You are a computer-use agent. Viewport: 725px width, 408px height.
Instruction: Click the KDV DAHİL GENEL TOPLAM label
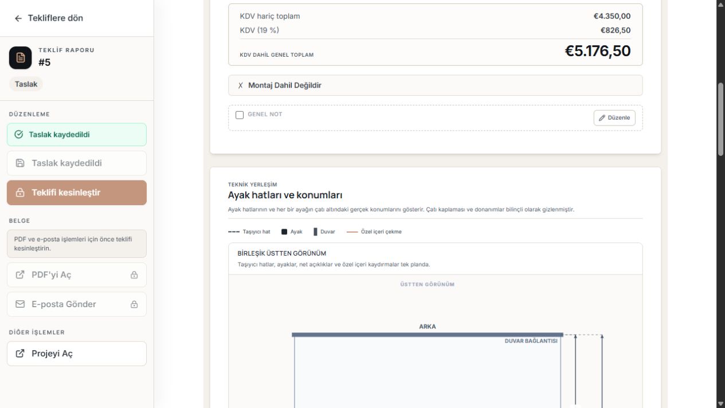pyautogui.click(x=277, y=55)
